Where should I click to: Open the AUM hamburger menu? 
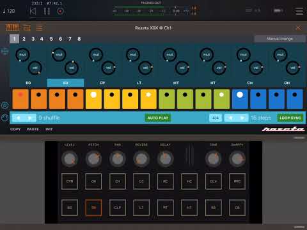point(299,11)
